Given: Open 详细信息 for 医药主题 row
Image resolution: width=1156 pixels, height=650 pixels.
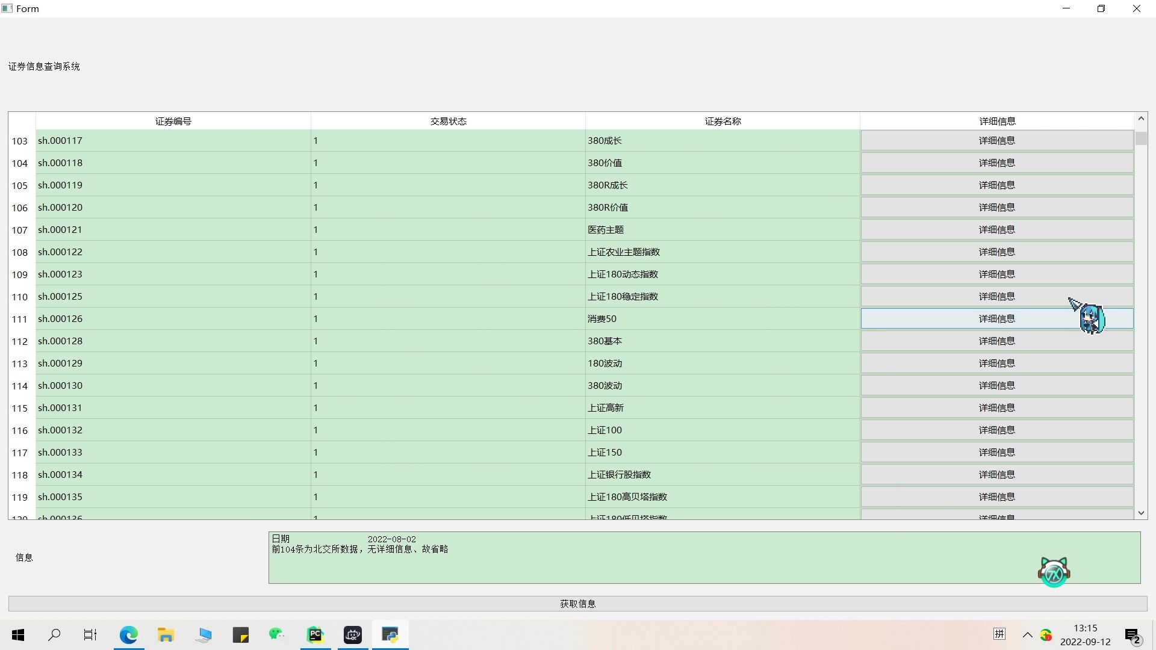Looking at the screenshot, I should point(996,230).
